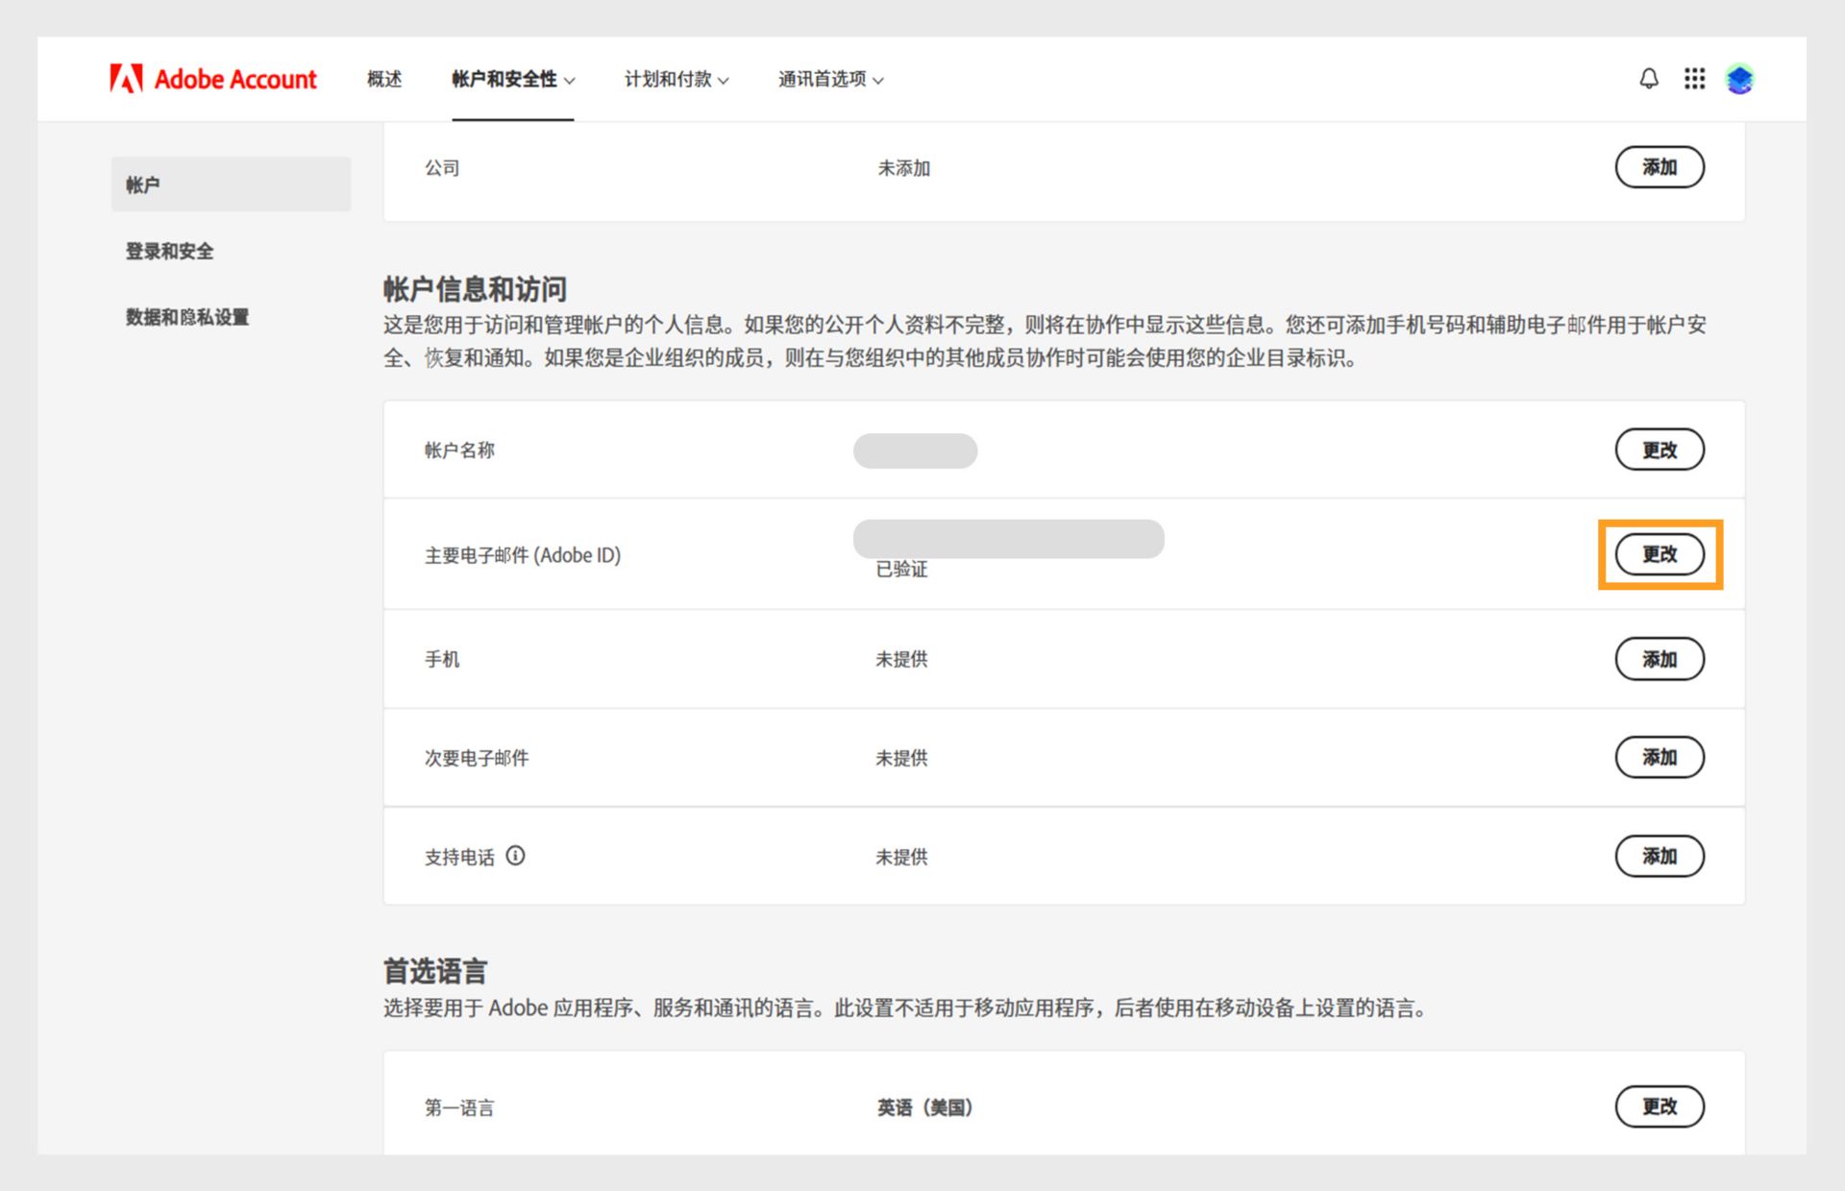The width and height of the screenshot is (1845, 1191).
Task: Click 更改 button for 帐户名称
Action: click(1660, 450)
